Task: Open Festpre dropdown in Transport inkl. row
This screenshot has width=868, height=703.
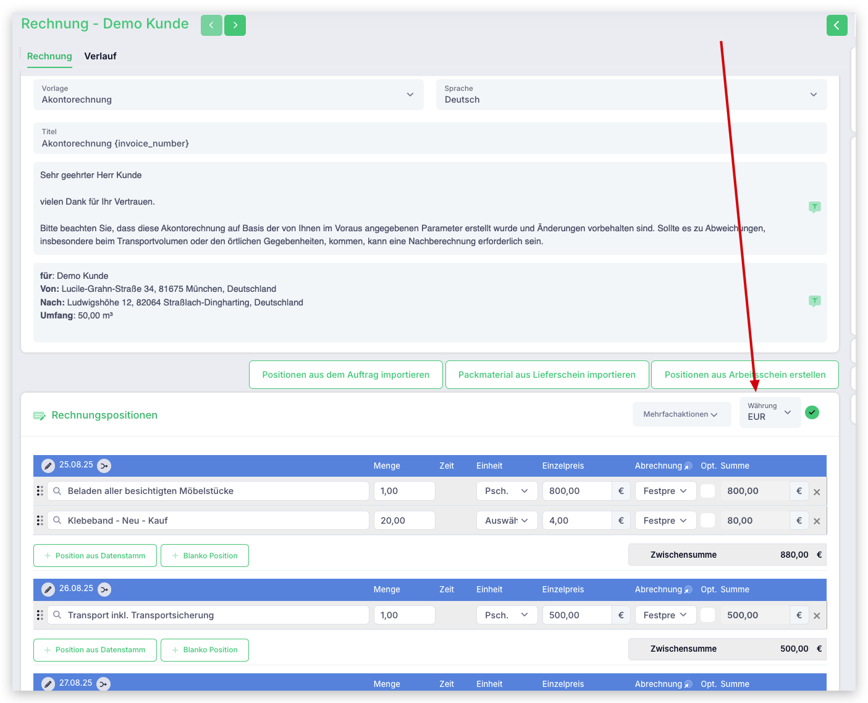Action: pos(665,615)
